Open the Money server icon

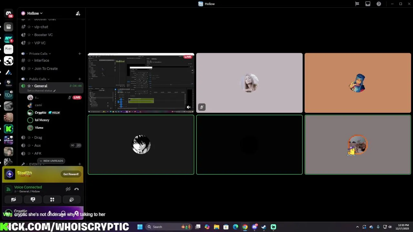coord(9,49)
